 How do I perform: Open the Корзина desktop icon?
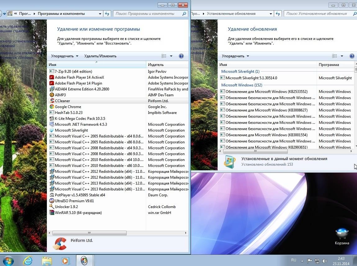coord(342,236)
